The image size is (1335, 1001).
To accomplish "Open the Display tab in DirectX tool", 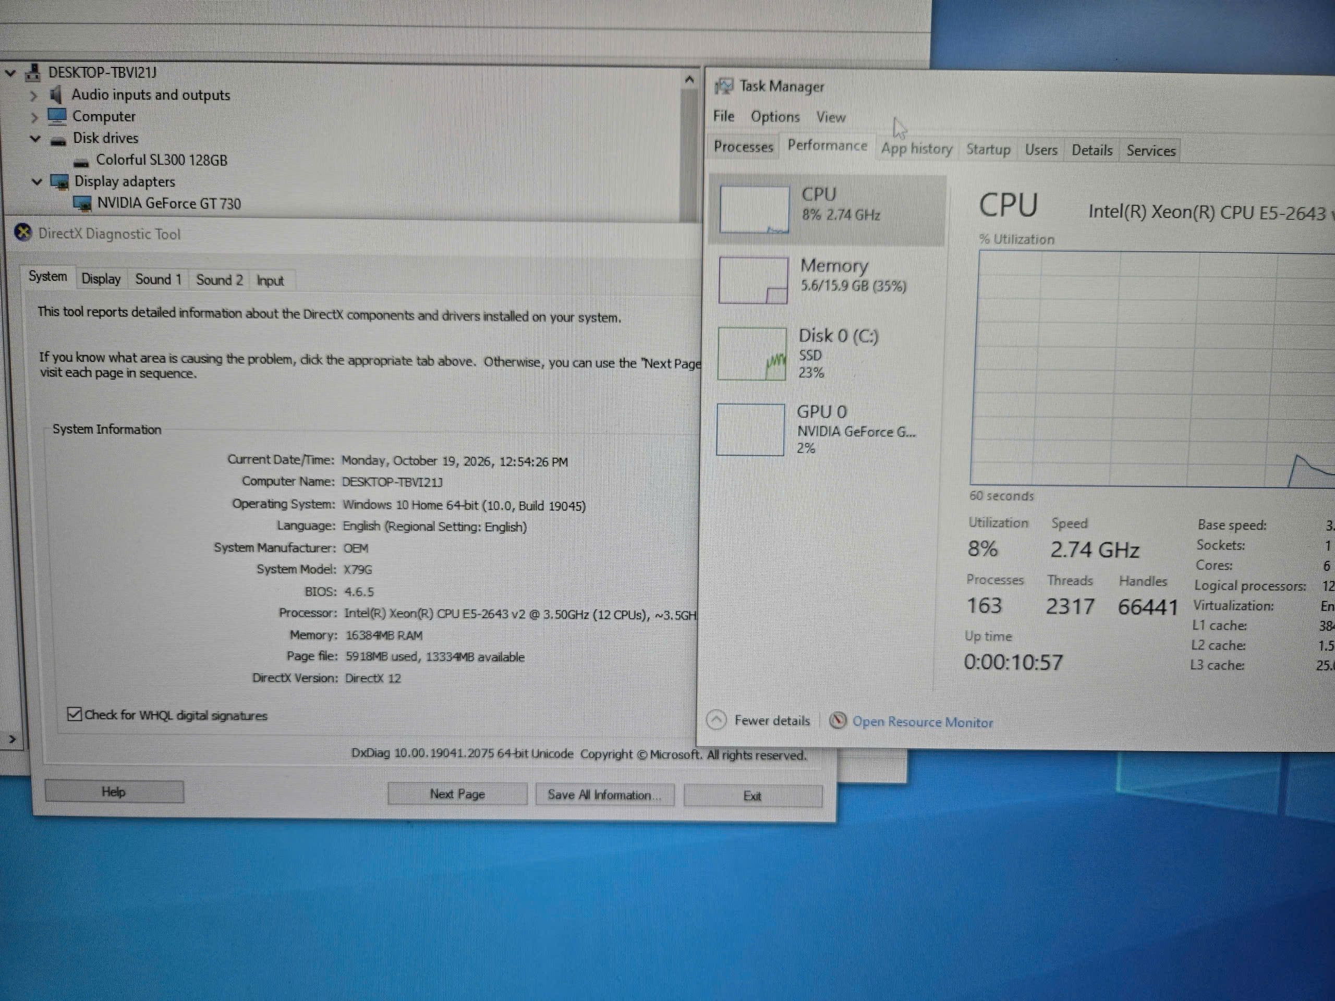I will click(101, 278).
